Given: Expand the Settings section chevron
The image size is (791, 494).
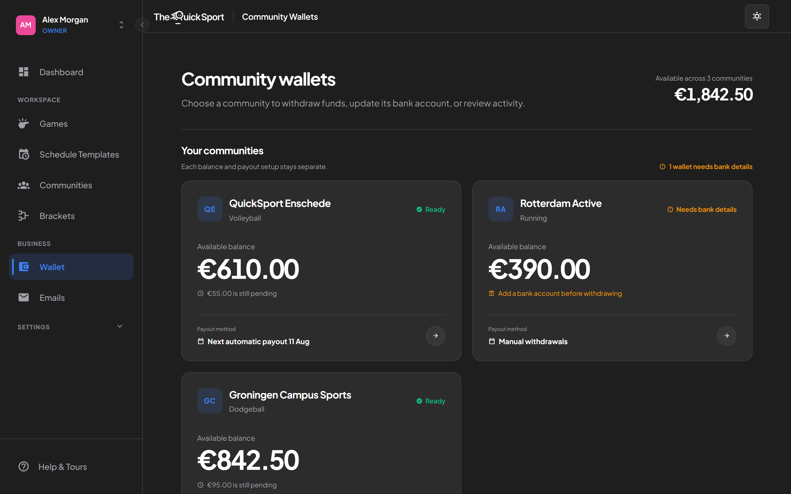Looking at the screenshot, I should (x=120, y=326).
